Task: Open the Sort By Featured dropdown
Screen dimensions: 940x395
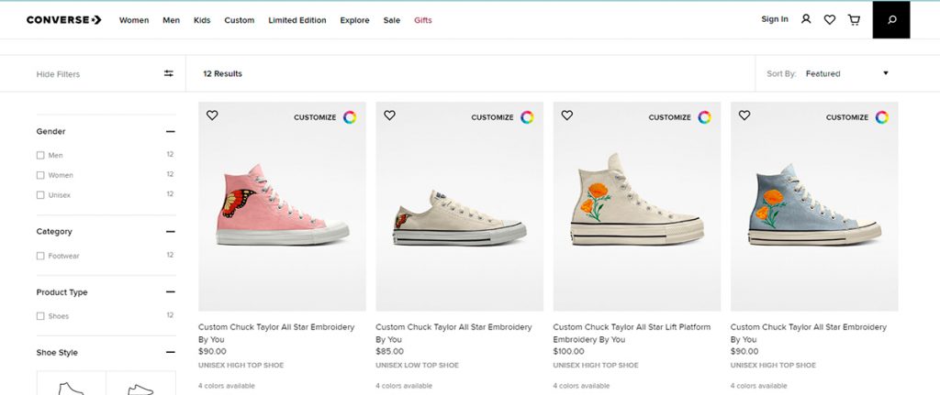Action: point(845,73)
